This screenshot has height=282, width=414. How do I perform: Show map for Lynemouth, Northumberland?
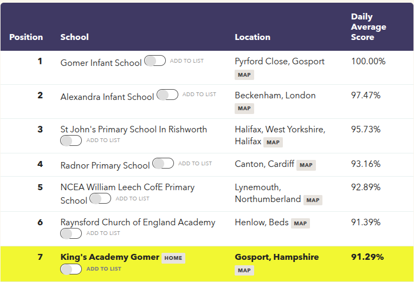pyautogui.click(x=313, y=200)
